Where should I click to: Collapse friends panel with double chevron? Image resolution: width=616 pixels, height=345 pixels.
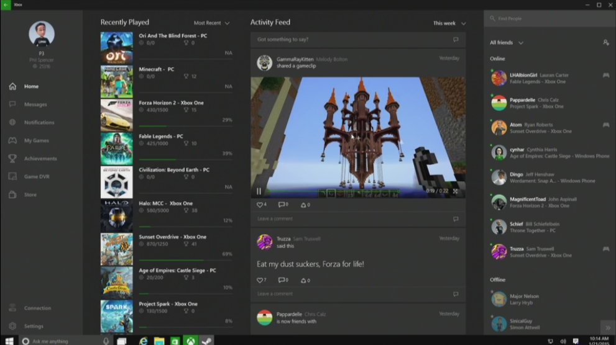[x=608, y=328]
